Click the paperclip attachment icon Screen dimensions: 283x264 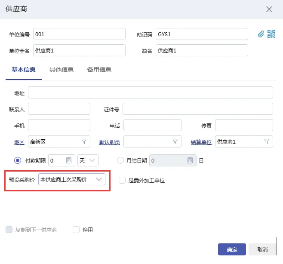point(261,34)
